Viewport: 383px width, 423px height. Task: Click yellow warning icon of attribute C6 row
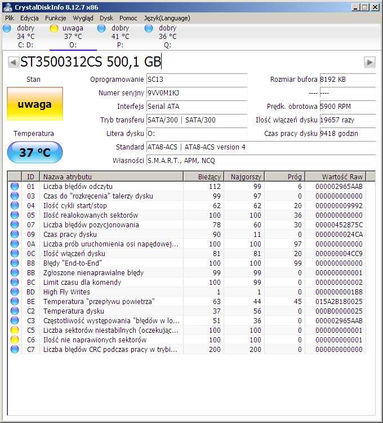coord(15,340)
